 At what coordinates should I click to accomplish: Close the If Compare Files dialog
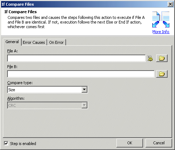coord(170,4)
